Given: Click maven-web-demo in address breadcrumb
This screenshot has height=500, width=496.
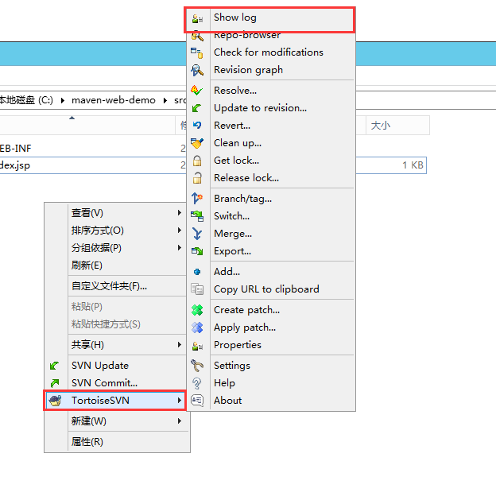Looking at the screenshot, I should pos(114,100).
